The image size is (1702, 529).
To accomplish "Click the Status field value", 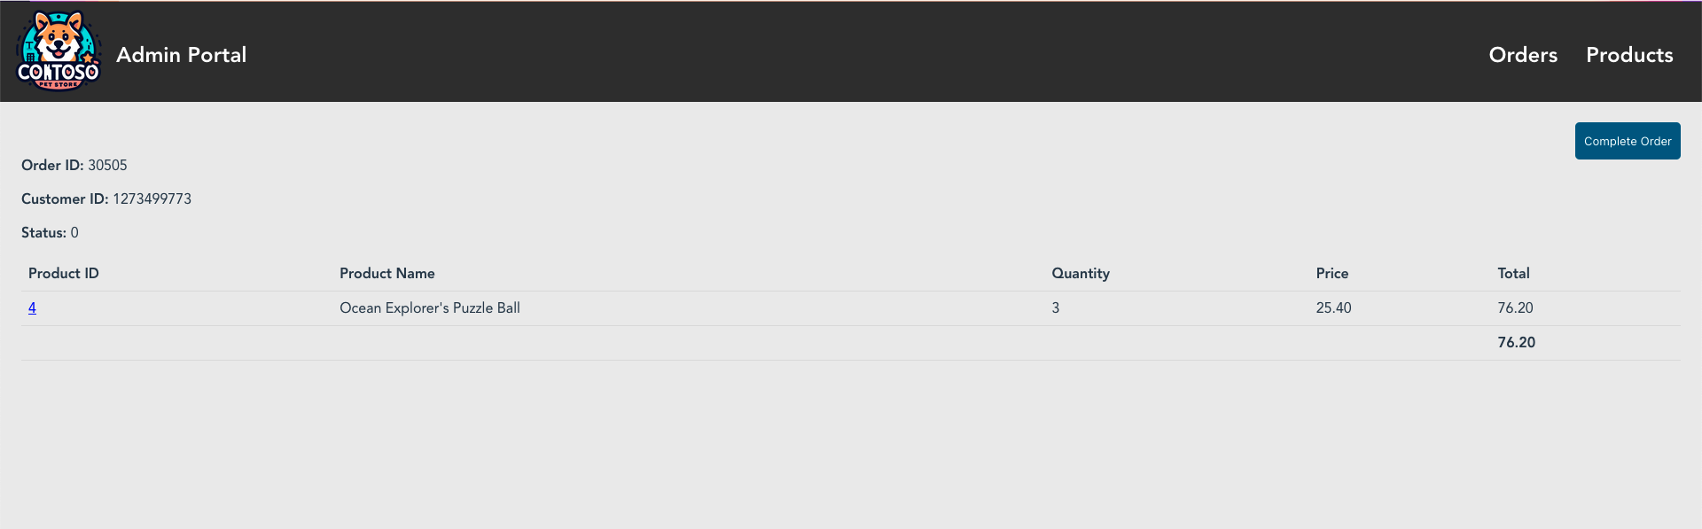I will tap(75, 232).
